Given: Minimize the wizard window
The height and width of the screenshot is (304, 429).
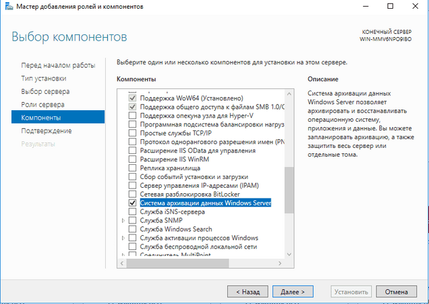Looking at the screenshot, I should coord(366,6).
